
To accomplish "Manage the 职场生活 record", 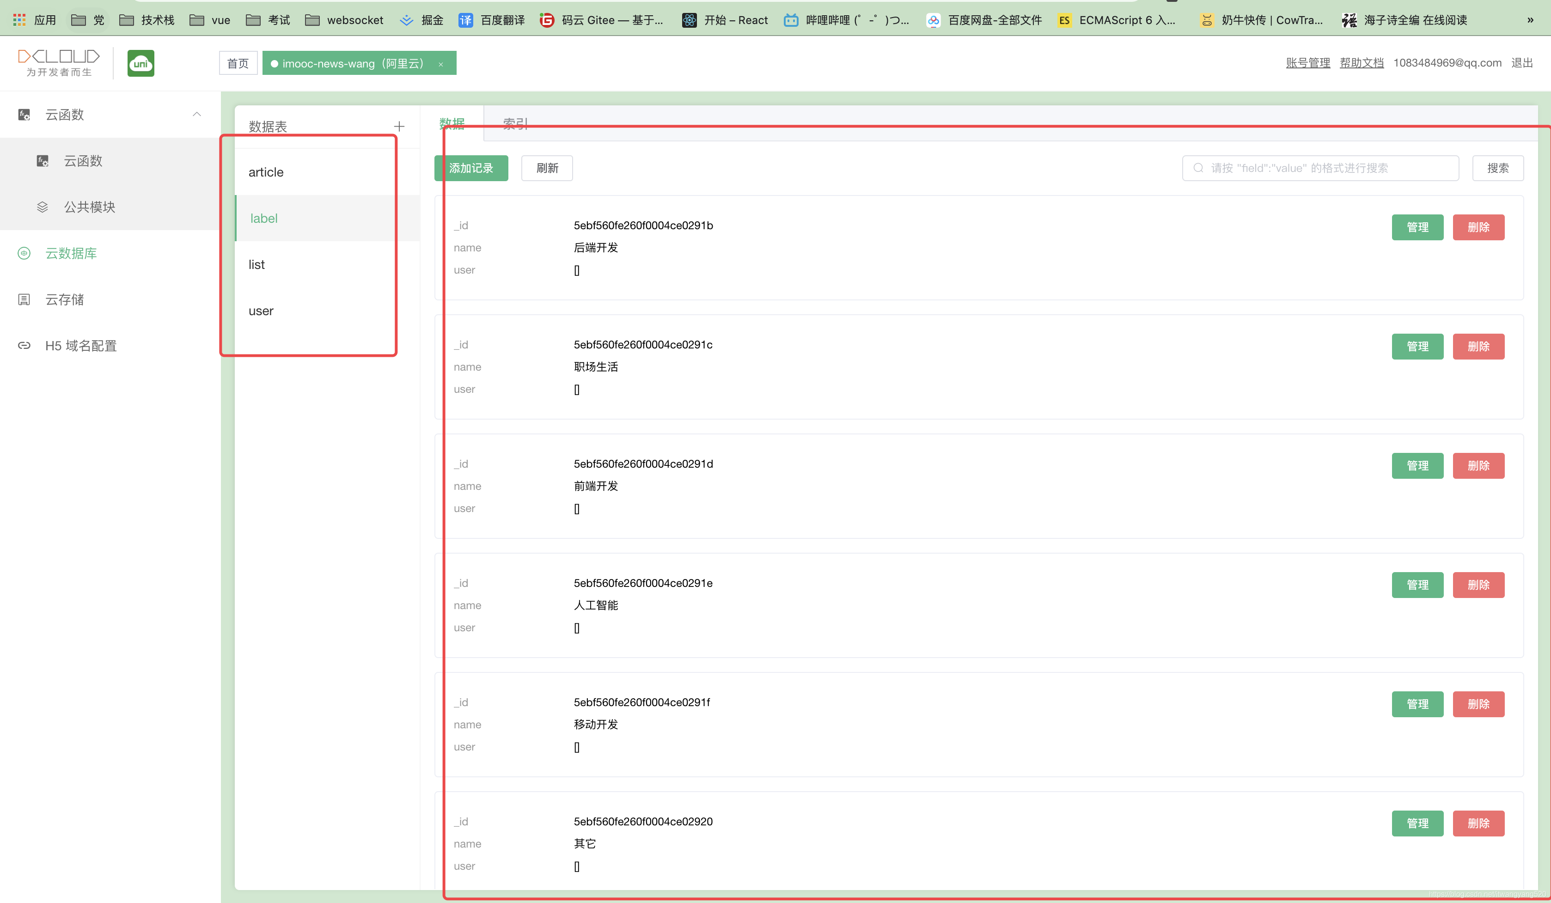I will click(x=1418, y=347).
